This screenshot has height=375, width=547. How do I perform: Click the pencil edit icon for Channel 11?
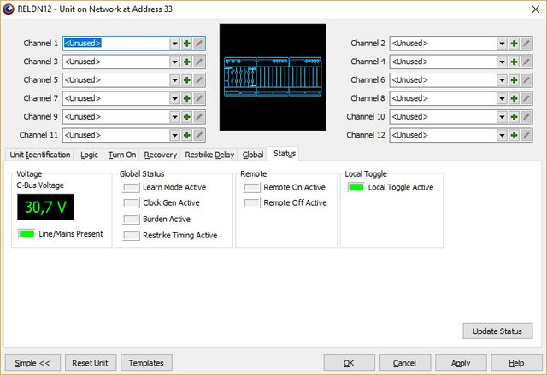coord(199,135)
